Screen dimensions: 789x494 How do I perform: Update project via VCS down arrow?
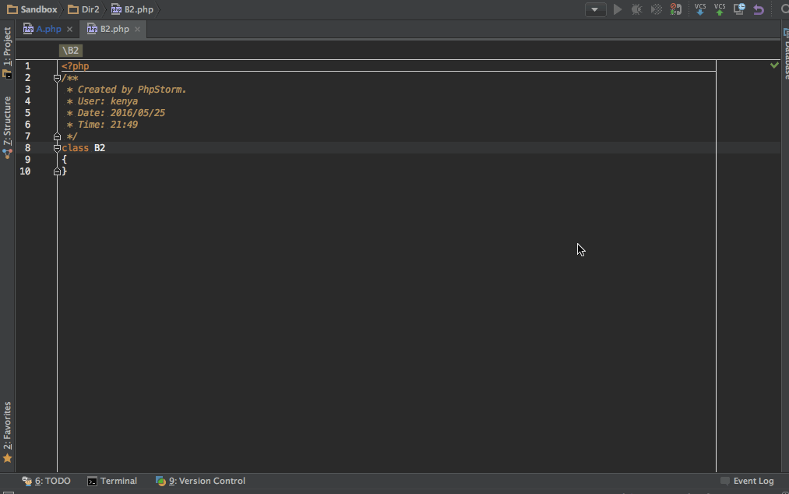pos(700,9)
